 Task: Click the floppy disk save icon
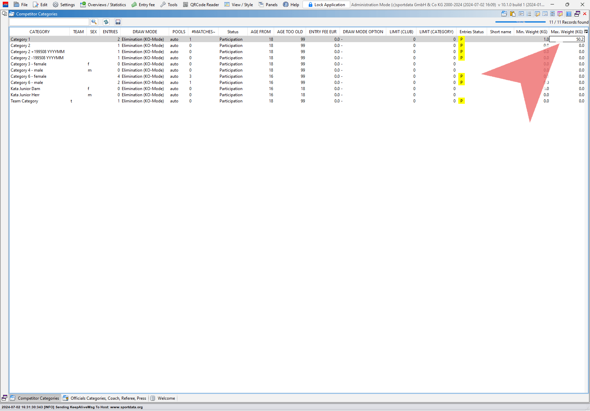118,22
